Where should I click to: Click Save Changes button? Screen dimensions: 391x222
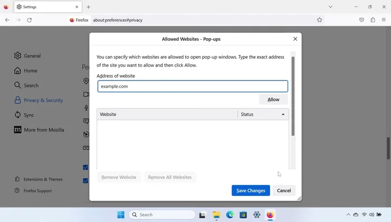point(251,190)
